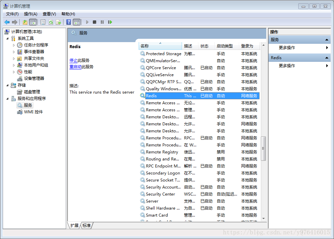
Task: Switch to the 扩展 tab
Action: 74,226
